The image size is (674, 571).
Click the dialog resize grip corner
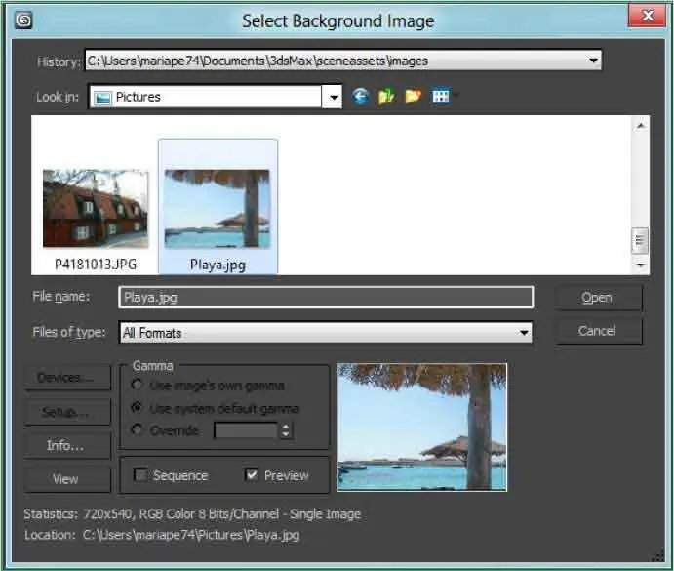(658, 556)
